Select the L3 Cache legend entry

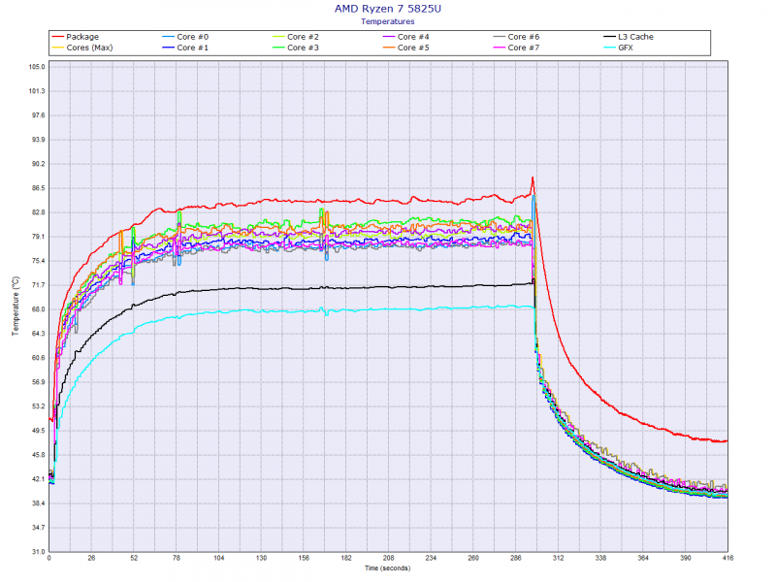(x=637, y=36)
